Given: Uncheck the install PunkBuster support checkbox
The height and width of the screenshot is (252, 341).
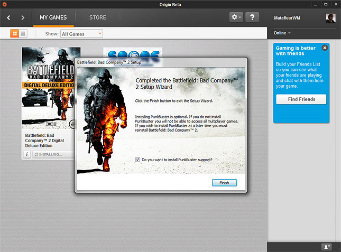Looking at the screenshot, I should tap(138, 159).
